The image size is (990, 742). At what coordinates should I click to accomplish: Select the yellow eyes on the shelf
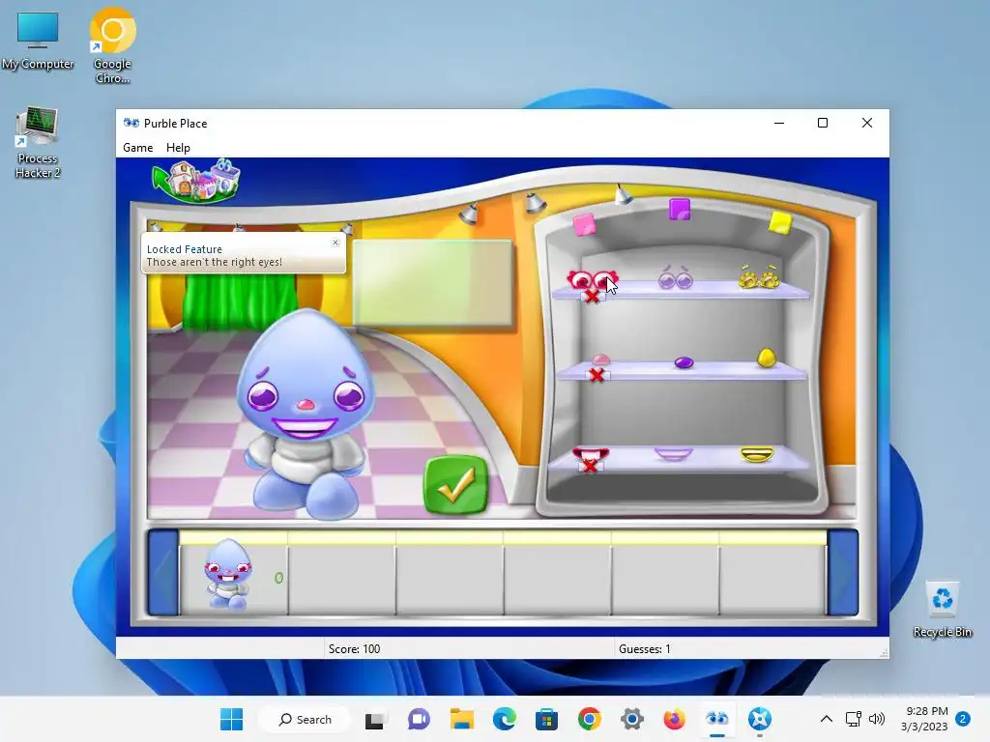click(760, 277)
